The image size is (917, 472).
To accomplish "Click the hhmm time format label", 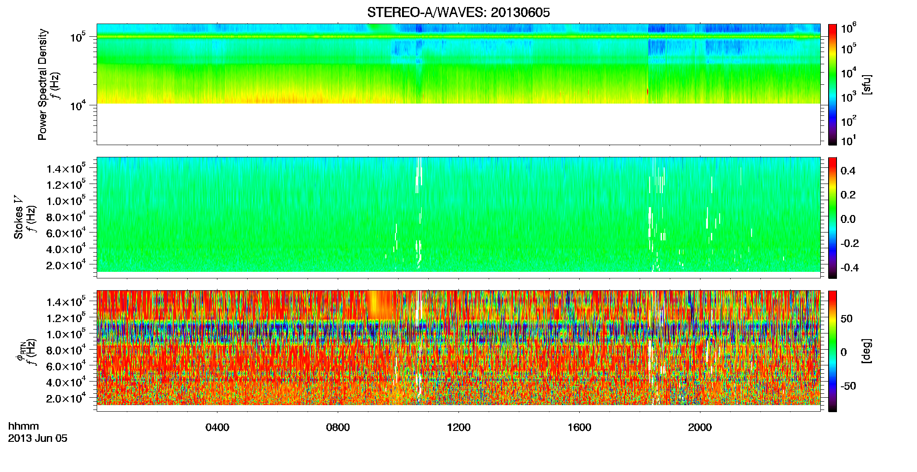I will point(24,427).
